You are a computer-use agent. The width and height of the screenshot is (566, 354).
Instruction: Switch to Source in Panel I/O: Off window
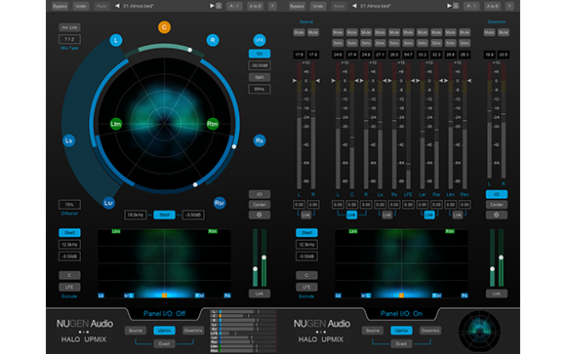[x=136, y=331]
